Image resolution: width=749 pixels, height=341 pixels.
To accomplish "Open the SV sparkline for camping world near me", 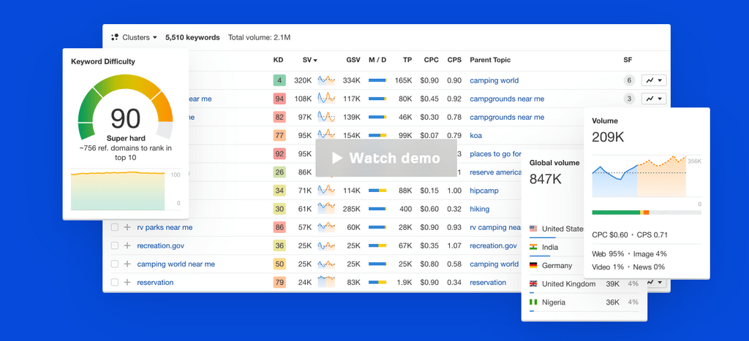I will click(x=326, y=264).
